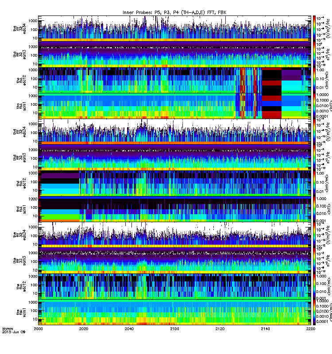Screen dimensions: 332x354
Task: Click the color bar beside the edc34 panel
Action: pos(314,235)
